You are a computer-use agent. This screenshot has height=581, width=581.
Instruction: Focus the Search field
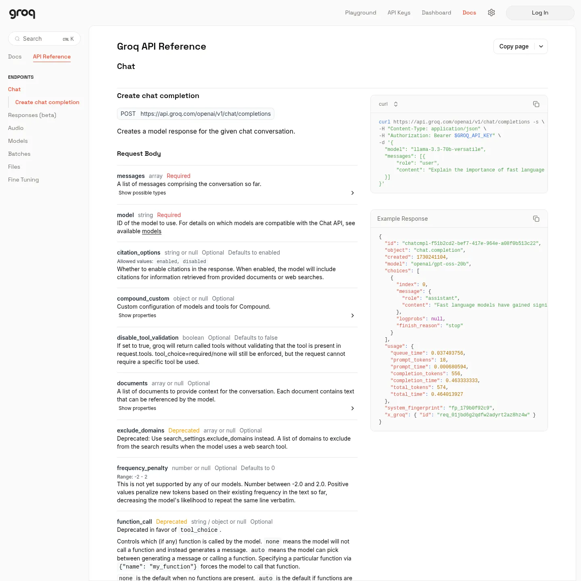(44, 39)
